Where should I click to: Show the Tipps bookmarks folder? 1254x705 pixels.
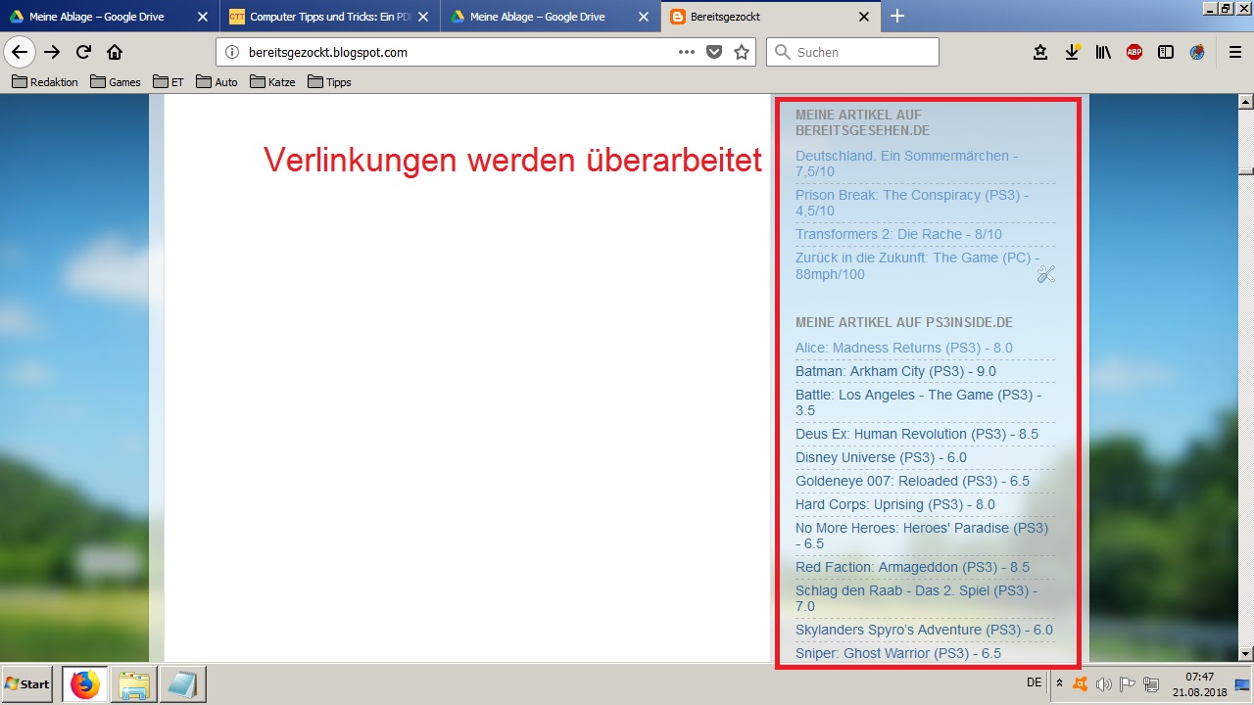(x=329, y=82)
